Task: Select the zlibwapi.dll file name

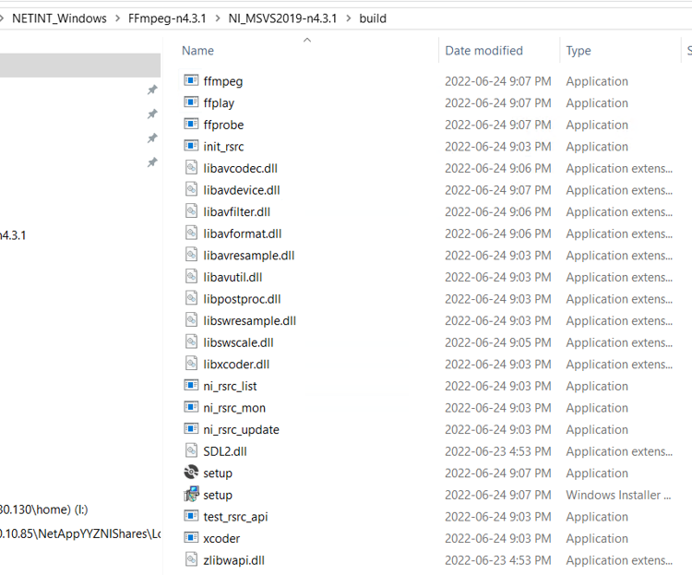Action: click(234, 560)
